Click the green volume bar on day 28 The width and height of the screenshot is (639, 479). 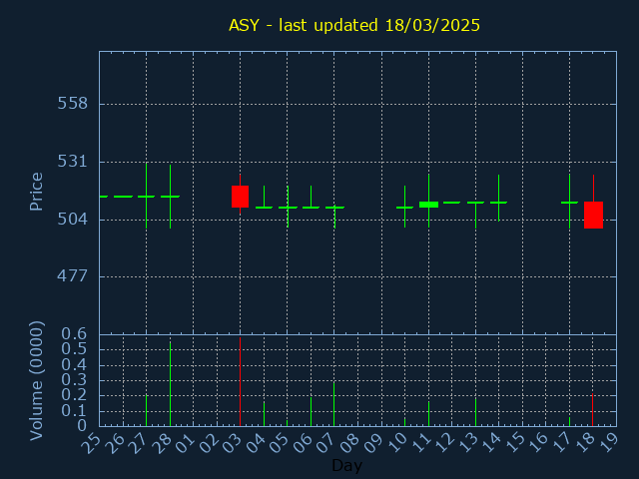pos(170,384)
